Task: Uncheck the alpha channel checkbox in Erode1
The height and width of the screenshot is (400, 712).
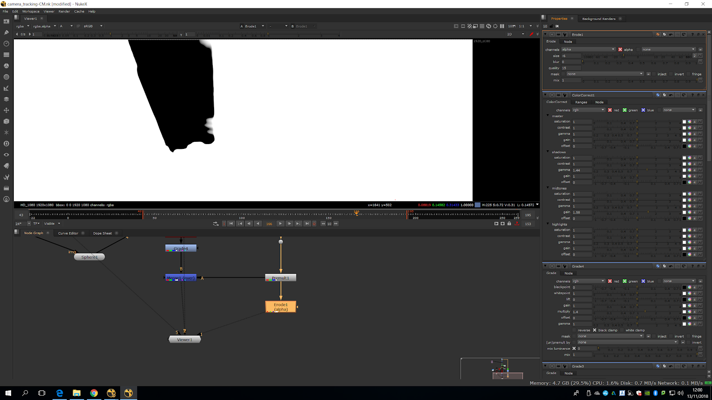Action: [620, 49]
